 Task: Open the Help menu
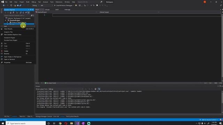[x=74, y=2]
